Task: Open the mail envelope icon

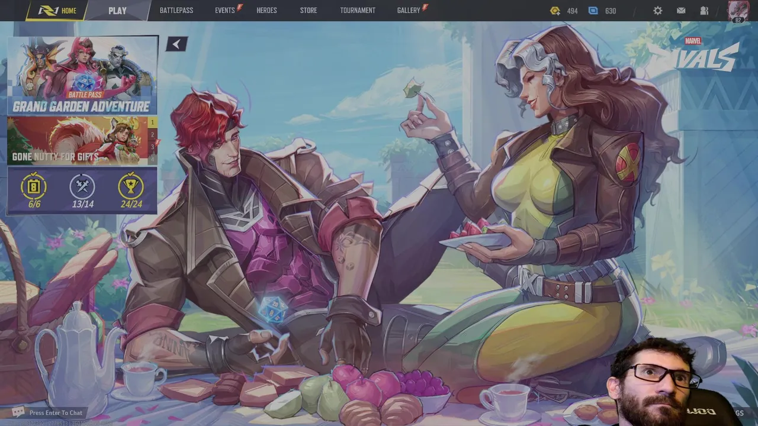Action: (681, 11)
